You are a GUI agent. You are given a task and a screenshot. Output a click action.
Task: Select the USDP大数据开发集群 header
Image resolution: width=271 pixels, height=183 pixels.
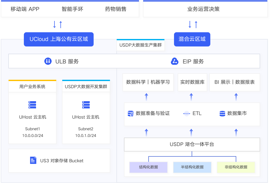[x=86, y=86]
